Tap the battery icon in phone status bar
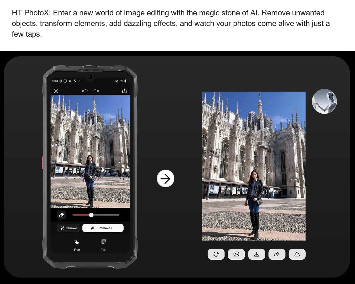This screenshot has height=284, width=355. (x=125, y=81)
